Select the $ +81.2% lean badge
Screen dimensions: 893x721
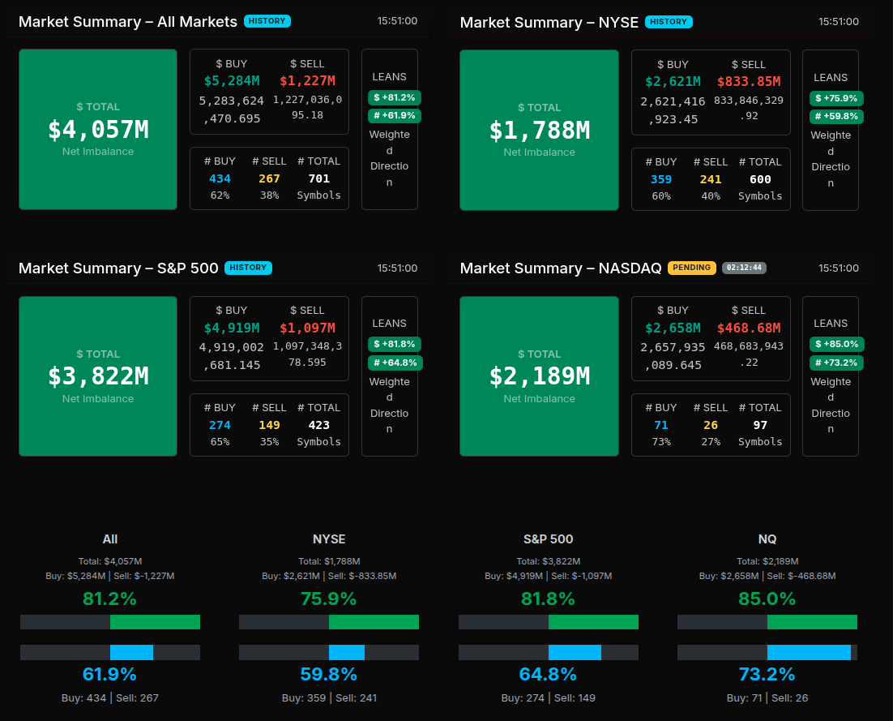click(394, 97)
